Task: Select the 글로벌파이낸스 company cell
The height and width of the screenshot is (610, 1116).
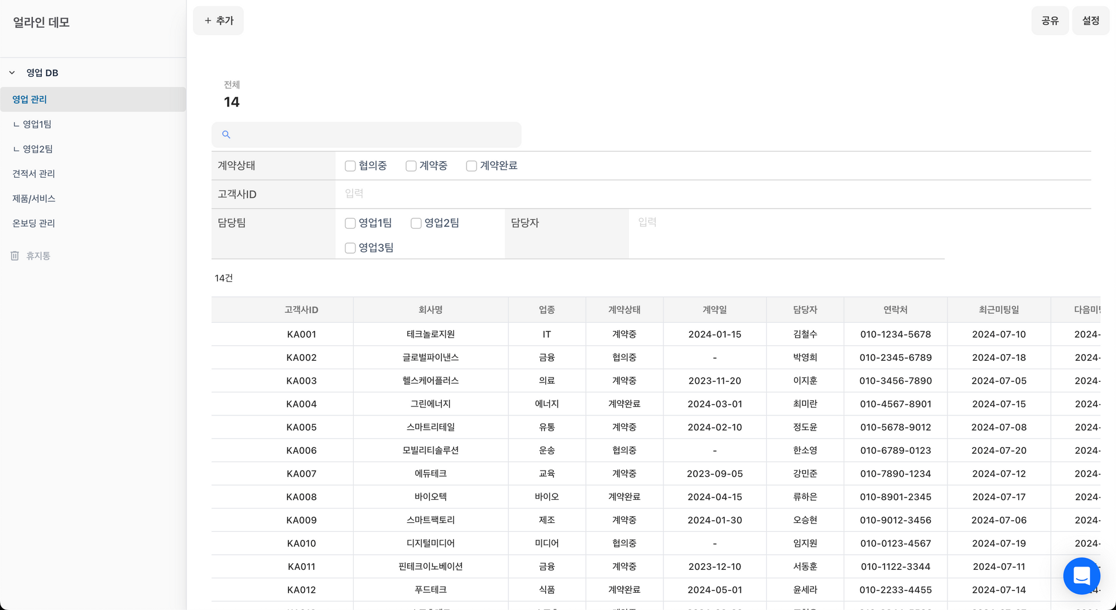Action: click(x=430, y=357)
